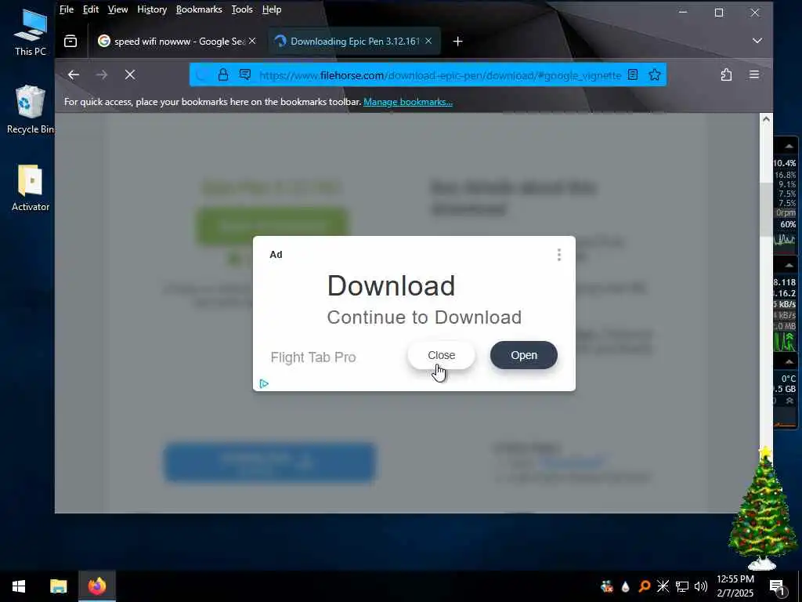Click the Continue to Download ad text

(x=424, y=317)
